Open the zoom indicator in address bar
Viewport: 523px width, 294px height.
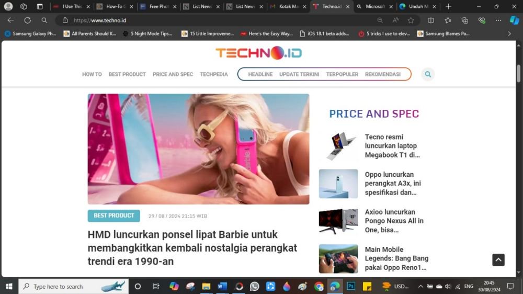380,20
